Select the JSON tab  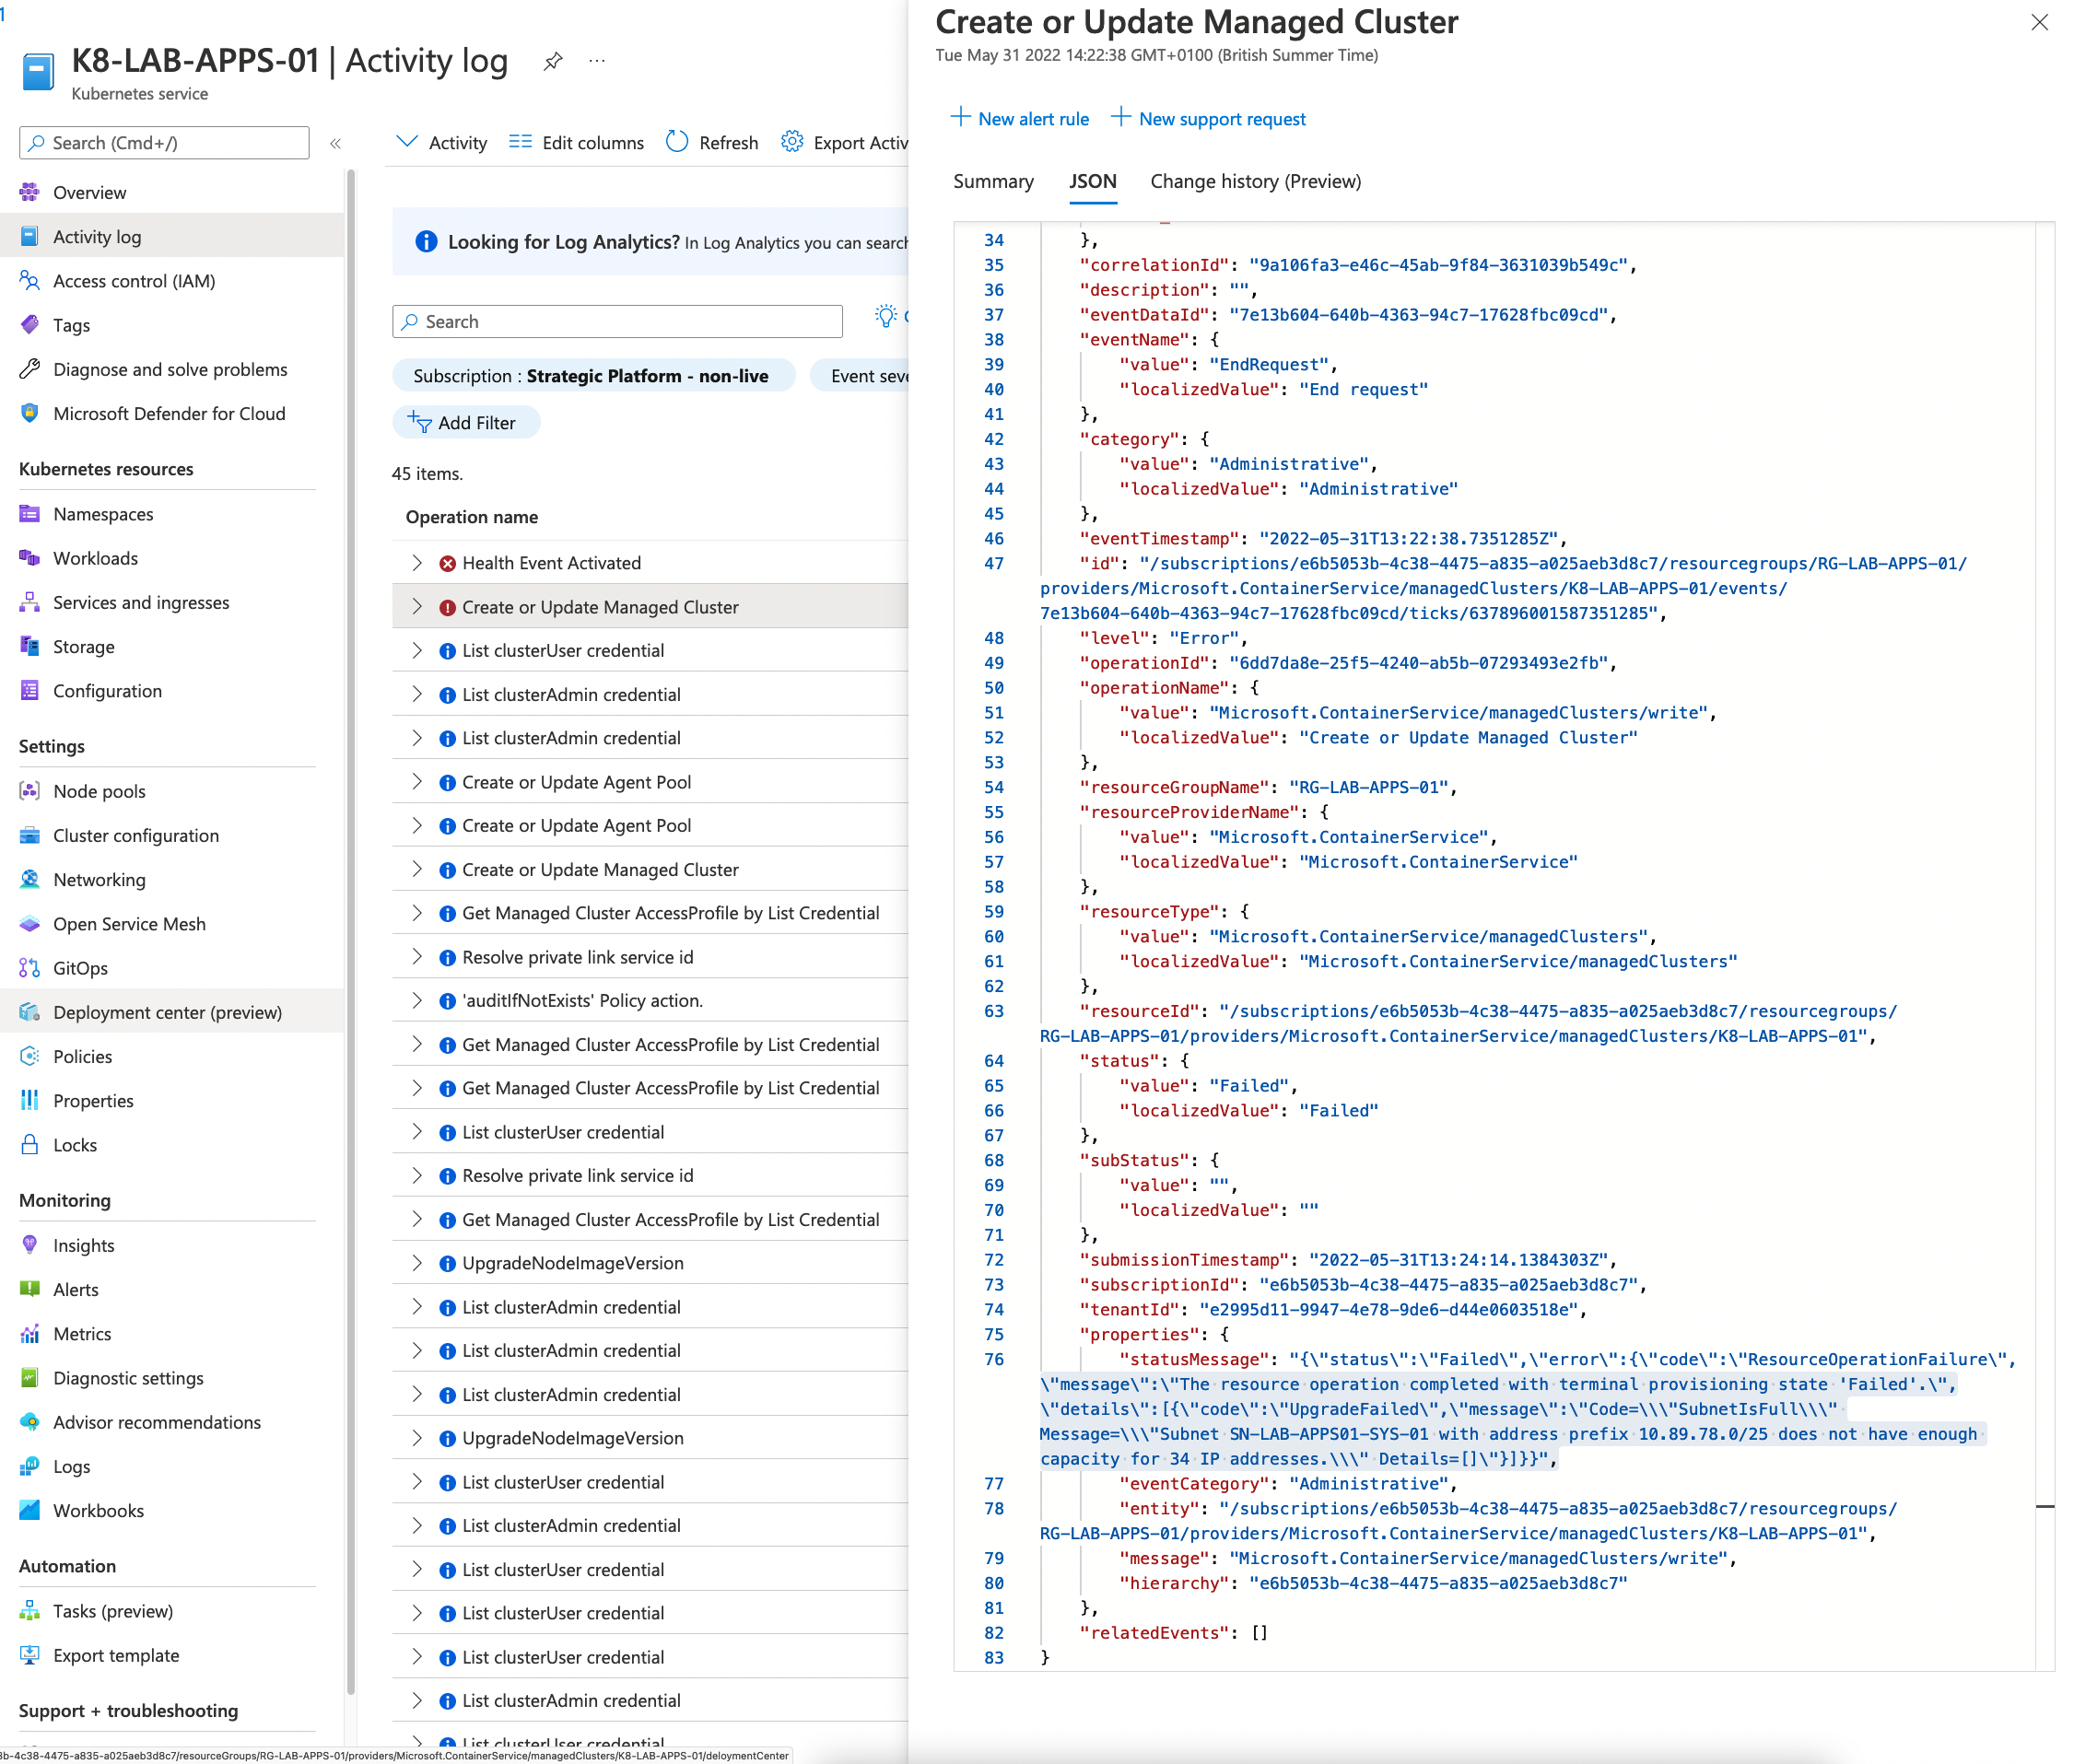click(x=1092, y=181)
